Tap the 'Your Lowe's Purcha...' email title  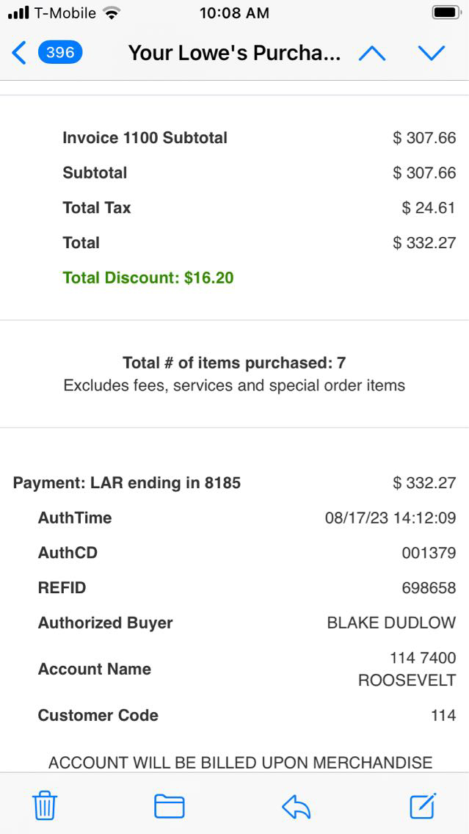click(234, 53)
